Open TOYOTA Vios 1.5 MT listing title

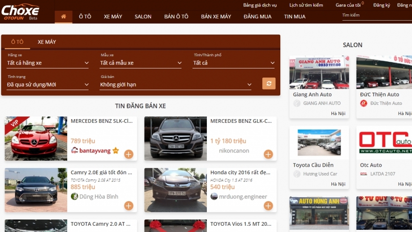pyautogui.click(x=240, y=224)
